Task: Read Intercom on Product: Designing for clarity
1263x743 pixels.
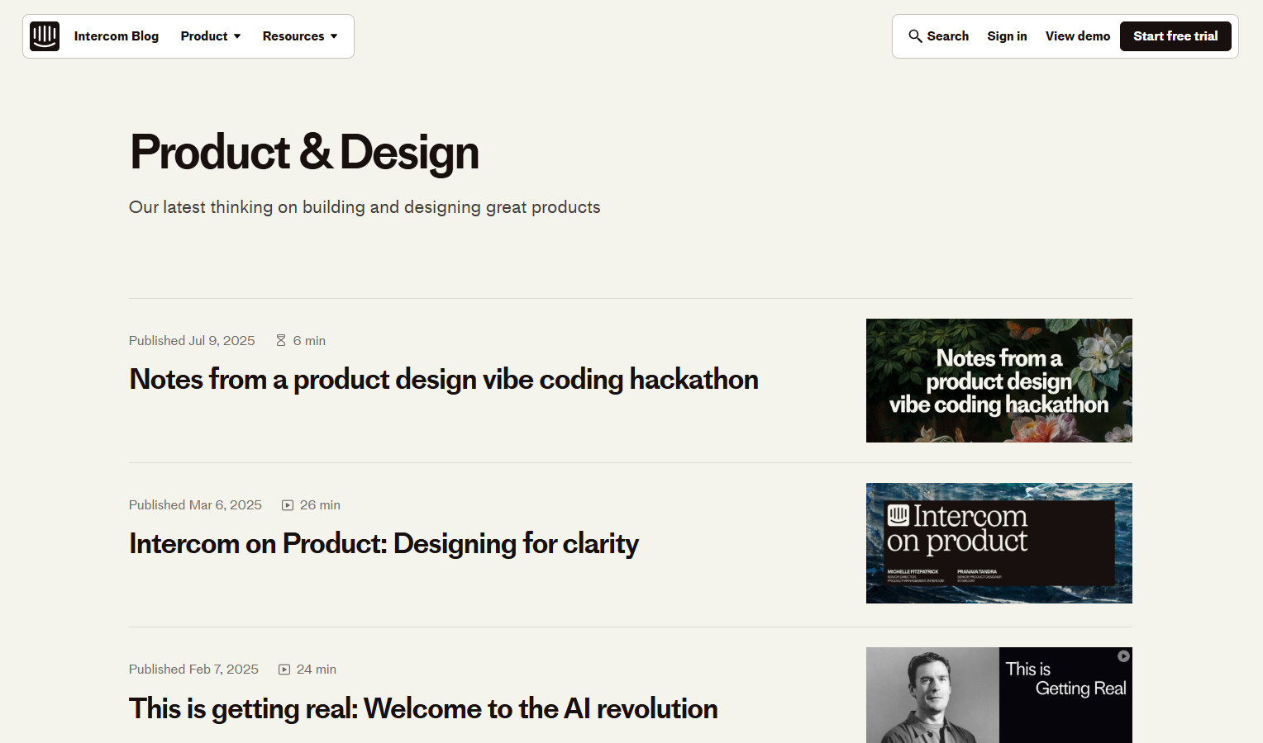Action: 384,544
